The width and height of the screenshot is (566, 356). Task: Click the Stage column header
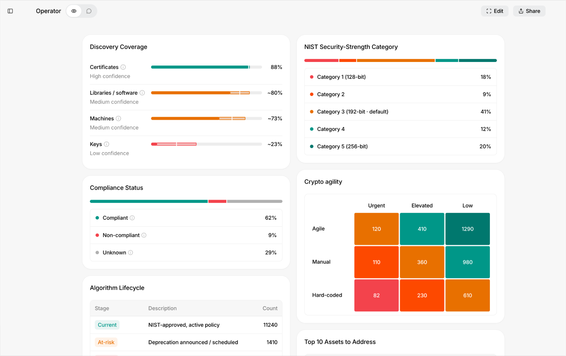[102, 308]
